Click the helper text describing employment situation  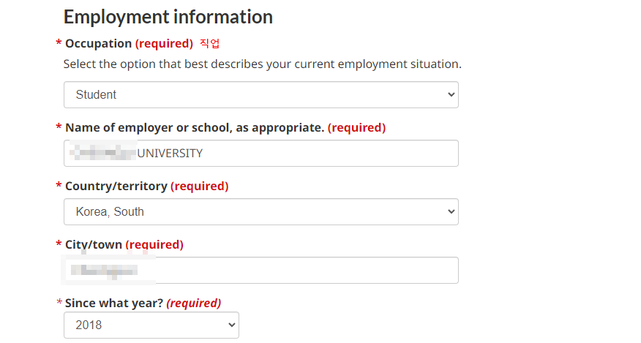[262, 64]
